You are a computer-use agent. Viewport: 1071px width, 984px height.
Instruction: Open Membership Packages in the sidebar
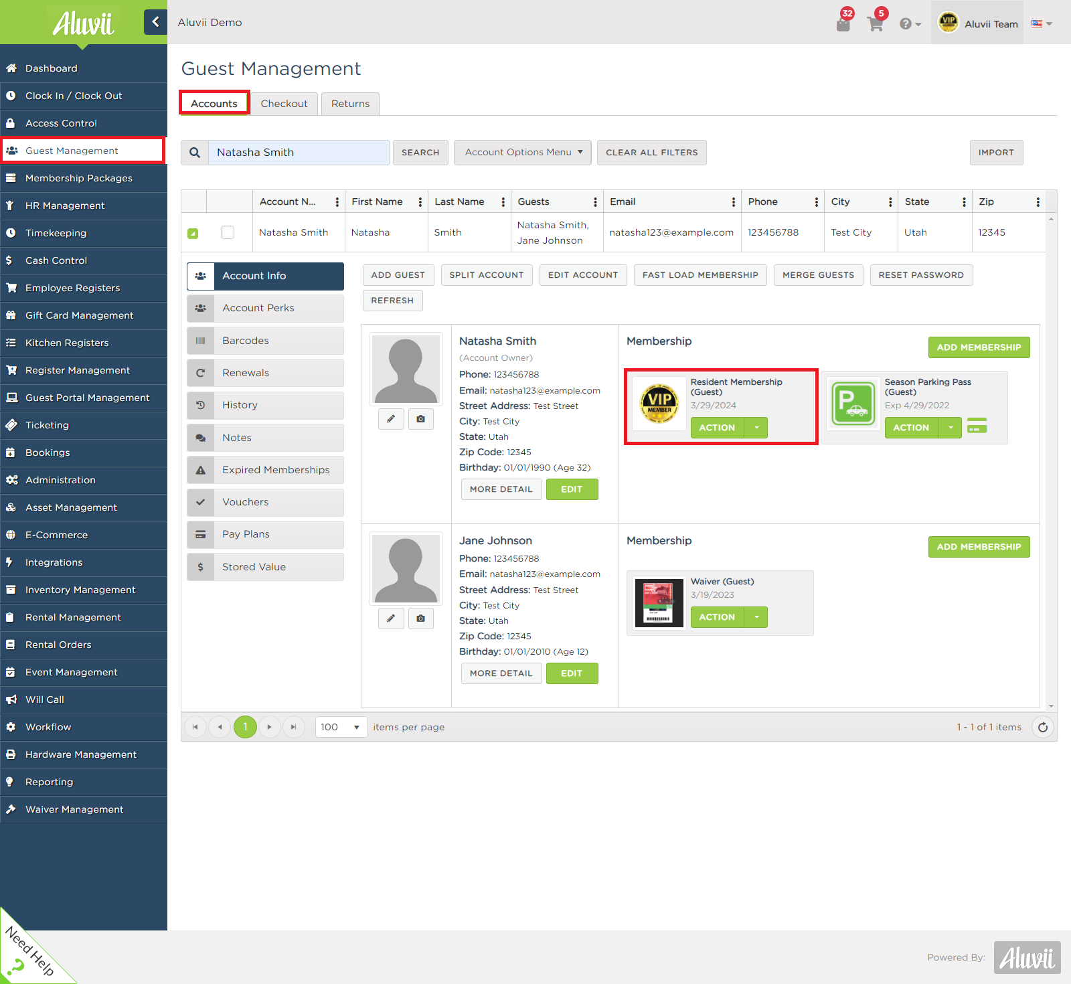pyautogui.click(x=84, y=178)
